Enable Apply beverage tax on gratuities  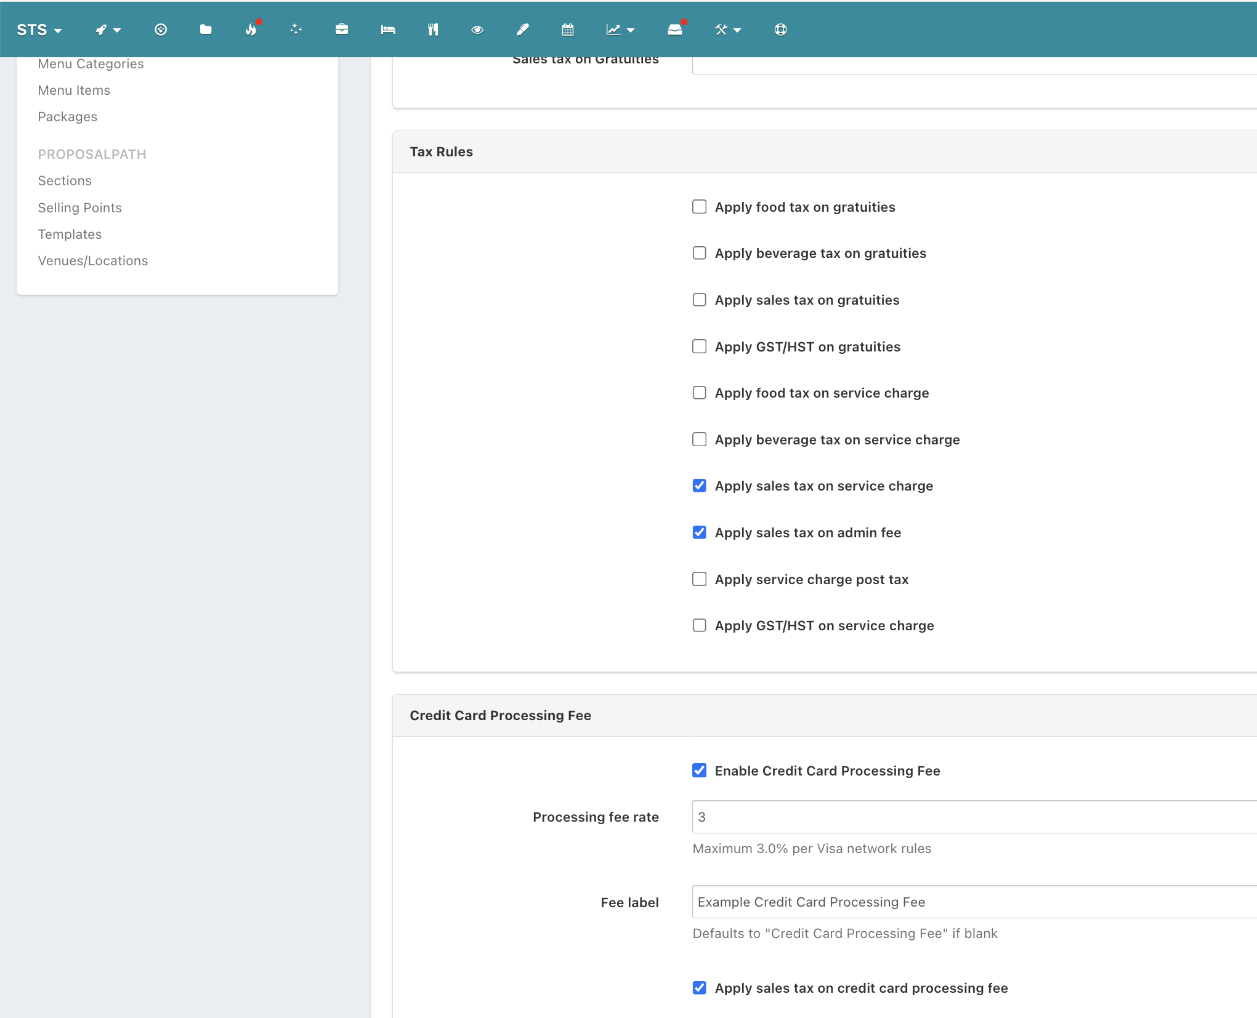point(699,253)
